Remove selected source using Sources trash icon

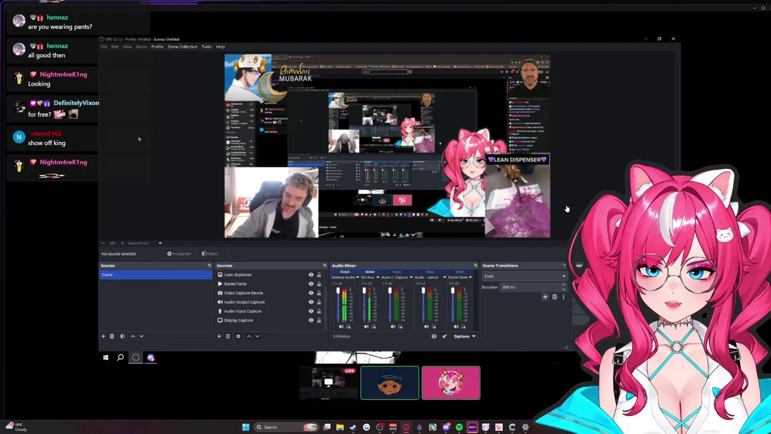pyautogui.click(x=228, y=336)
